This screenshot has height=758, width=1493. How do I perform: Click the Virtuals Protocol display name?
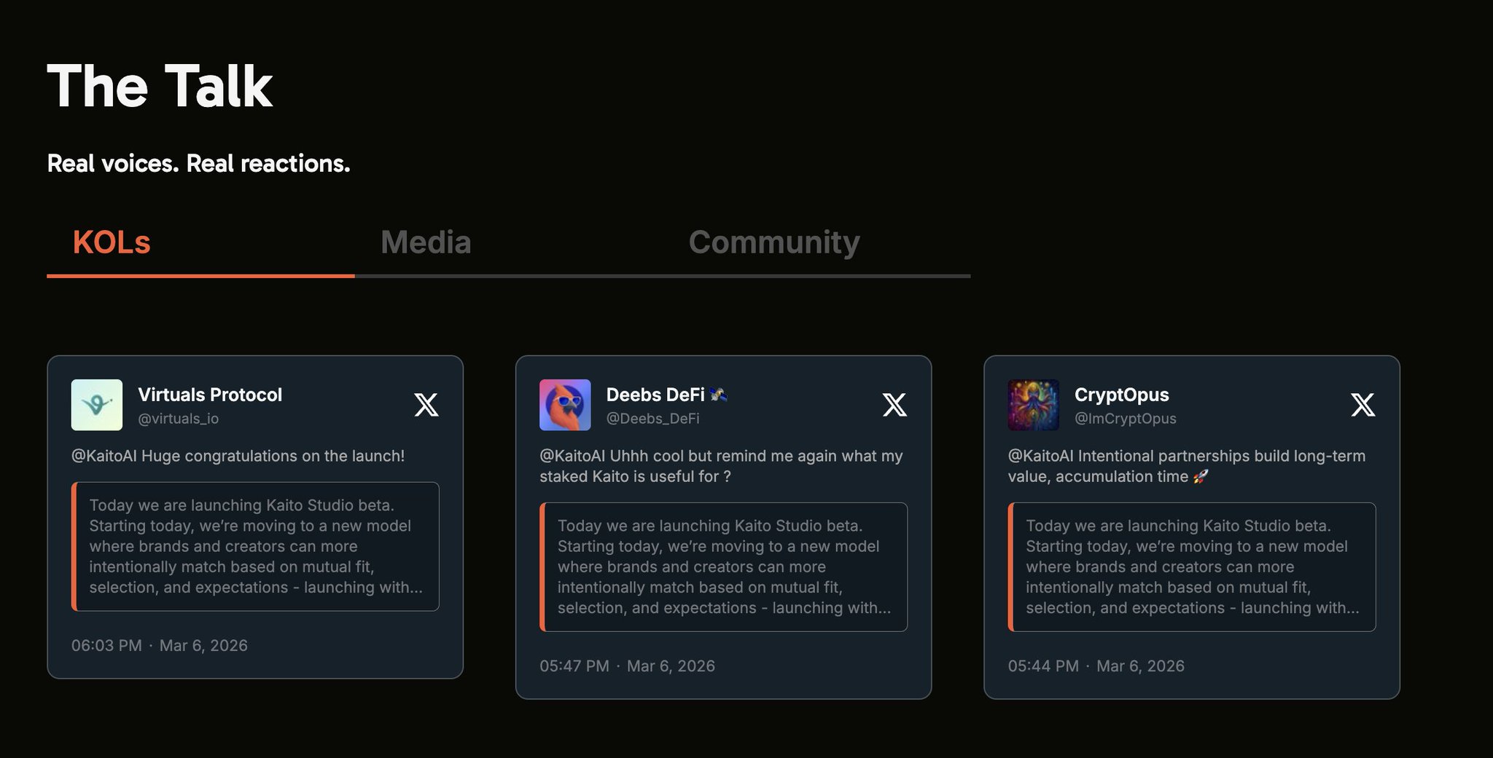(x=210, y=395)
